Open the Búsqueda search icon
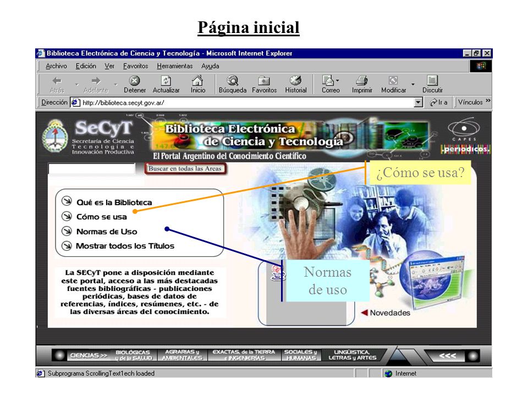The width and height of the screenshot is (528, 396). [x=232, y=80]
